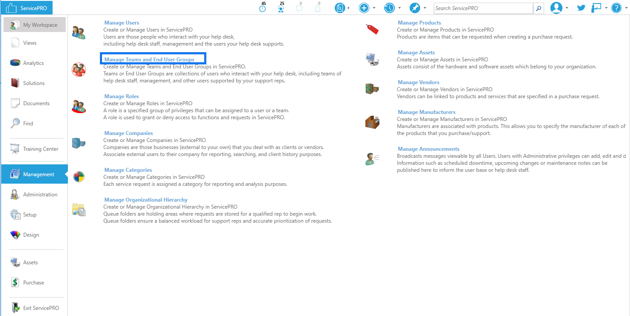This screenshot has height=316, width=630.
Task: Click the Manage Users people icon
Action: 79,33
